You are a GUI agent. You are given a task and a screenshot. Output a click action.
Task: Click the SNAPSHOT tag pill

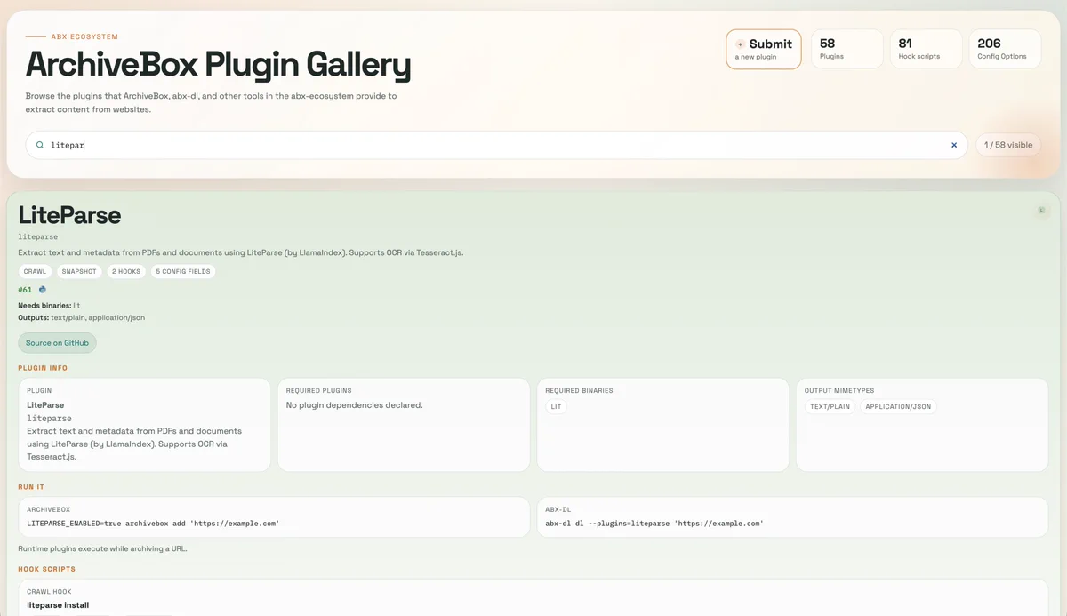pos(79,271)
